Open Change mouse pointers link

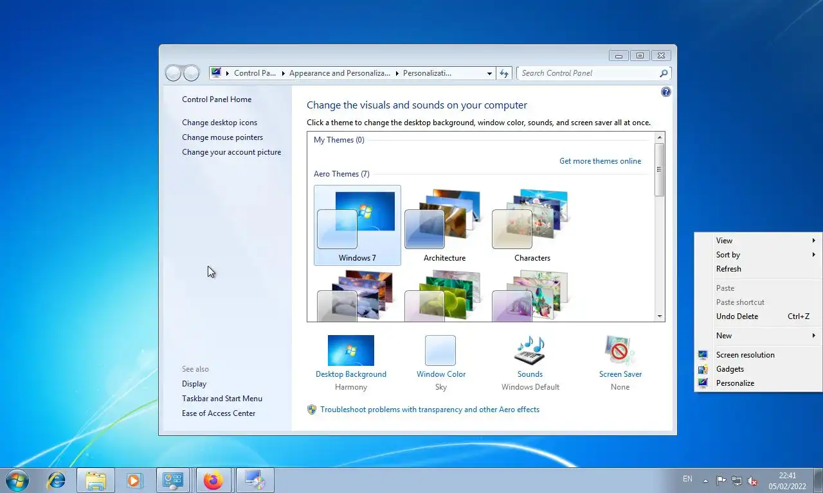coord(222,137)
